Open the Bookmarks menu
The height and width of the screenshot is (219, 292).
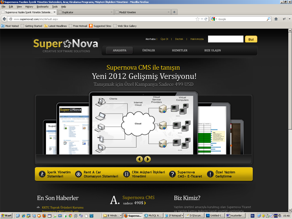[x=42, y=7]
